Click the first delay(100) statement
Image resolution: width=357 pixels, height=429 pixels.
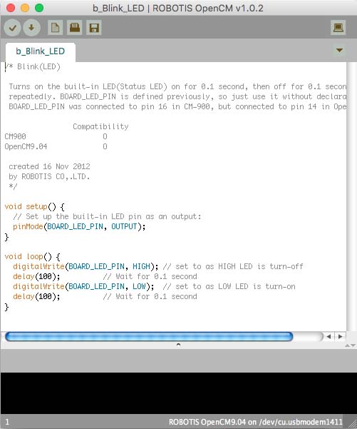pos(36,276)
